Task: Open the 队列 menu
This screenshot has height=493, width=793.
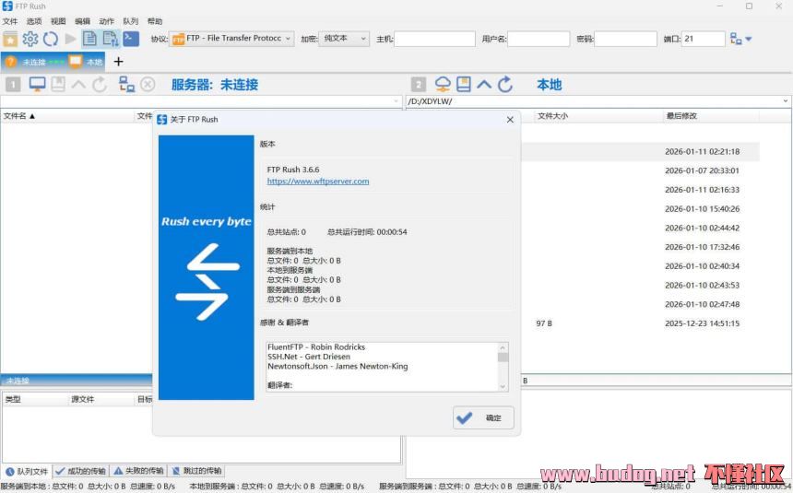Action: [x=131, y=21]
